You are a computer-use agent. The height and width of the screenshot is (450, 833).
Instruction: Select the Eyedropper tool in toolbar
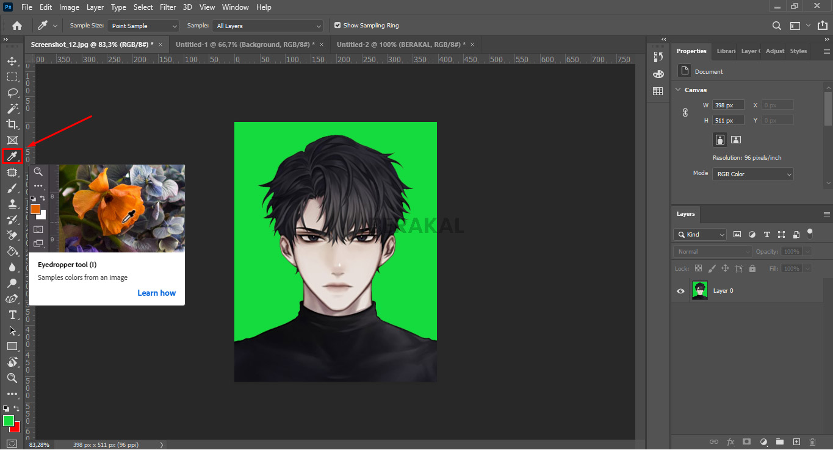(x=12, y=157)
